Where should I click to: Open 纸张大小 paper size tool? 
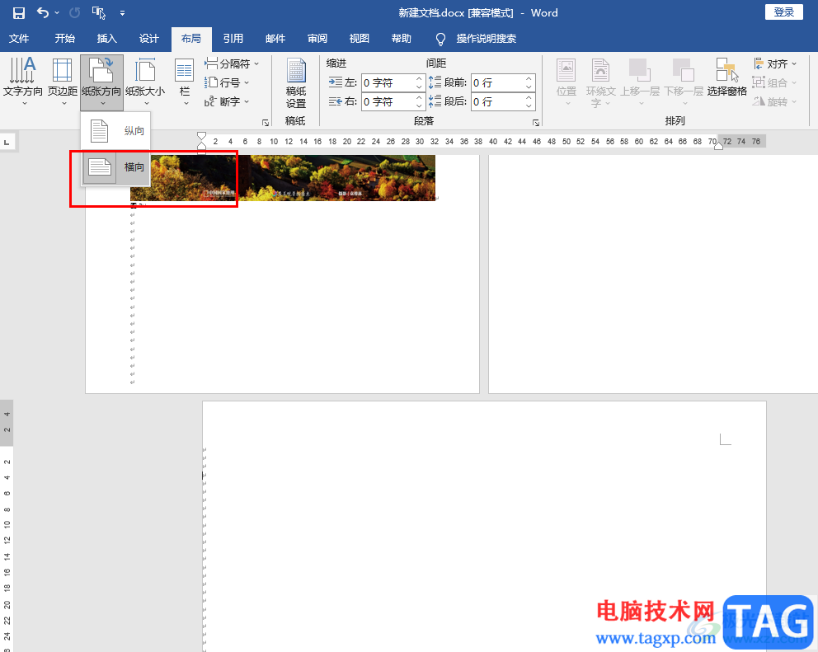click(x=146, y=82)
